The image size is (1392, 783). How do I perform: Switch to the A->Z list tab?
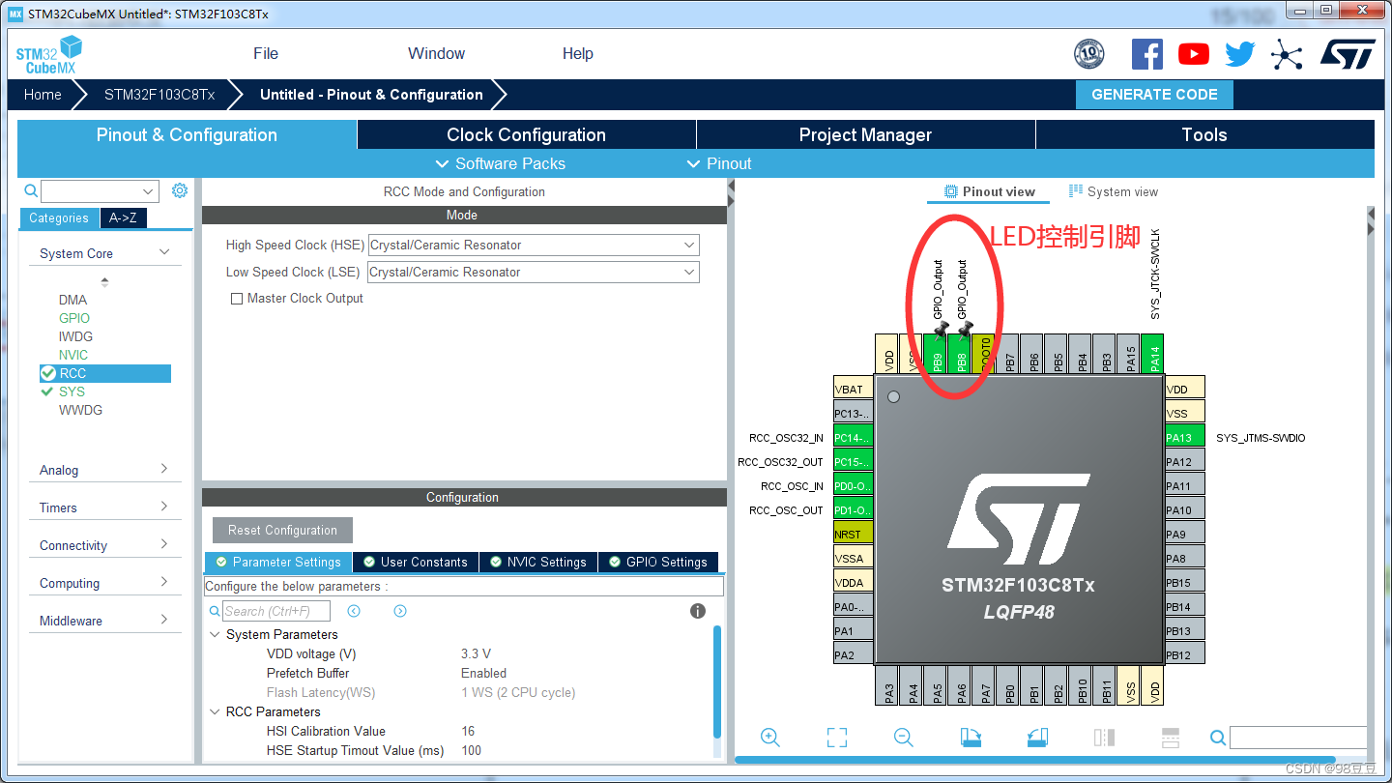123,218
